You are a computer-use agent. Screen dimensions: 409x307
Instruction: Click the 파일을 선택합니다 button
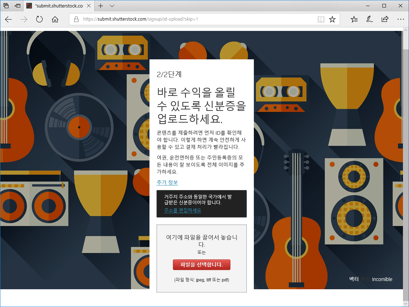point(202,265)
